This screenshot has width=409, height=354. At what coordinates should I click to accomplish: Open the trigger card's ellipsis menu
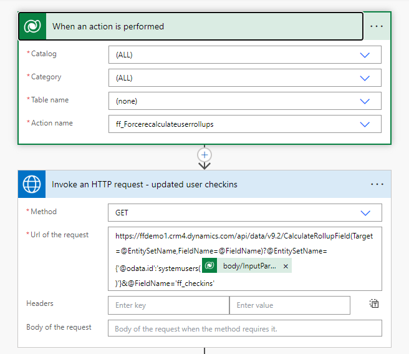pos(377,26)
